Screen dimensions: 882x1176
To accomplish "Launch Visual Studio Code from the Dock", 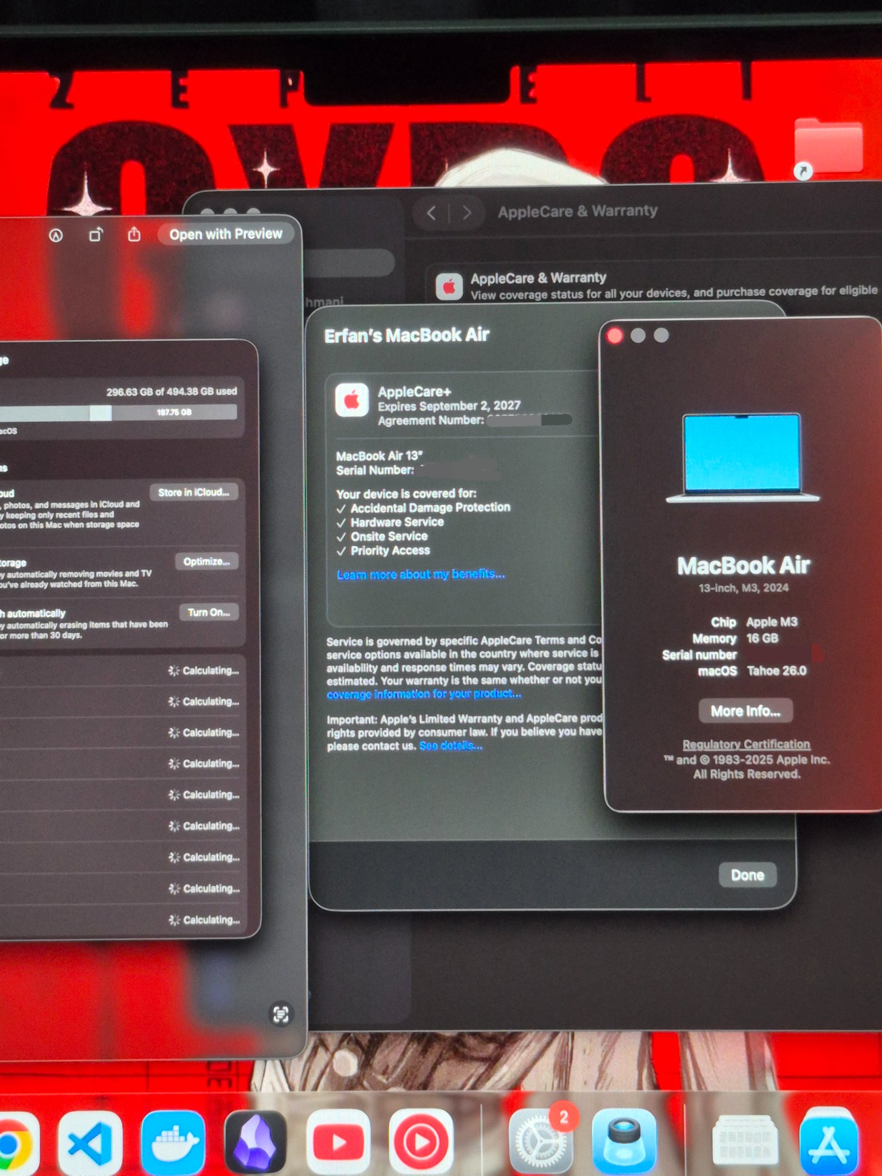I will pos(90,1143).
